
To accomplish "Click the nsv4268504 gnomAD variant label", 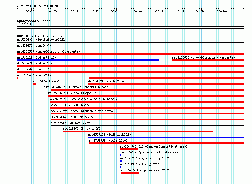I will [x=82, y=111].
